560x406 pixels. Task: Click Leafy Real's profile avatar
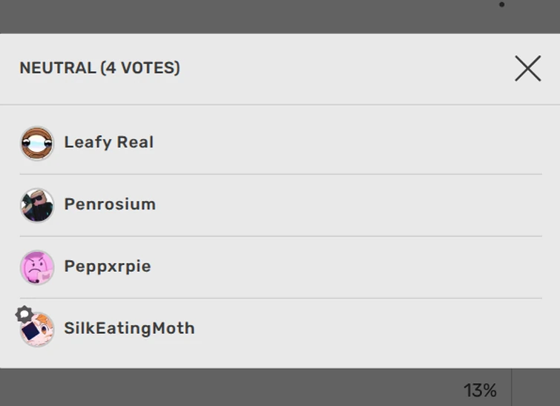coord(37,143)
